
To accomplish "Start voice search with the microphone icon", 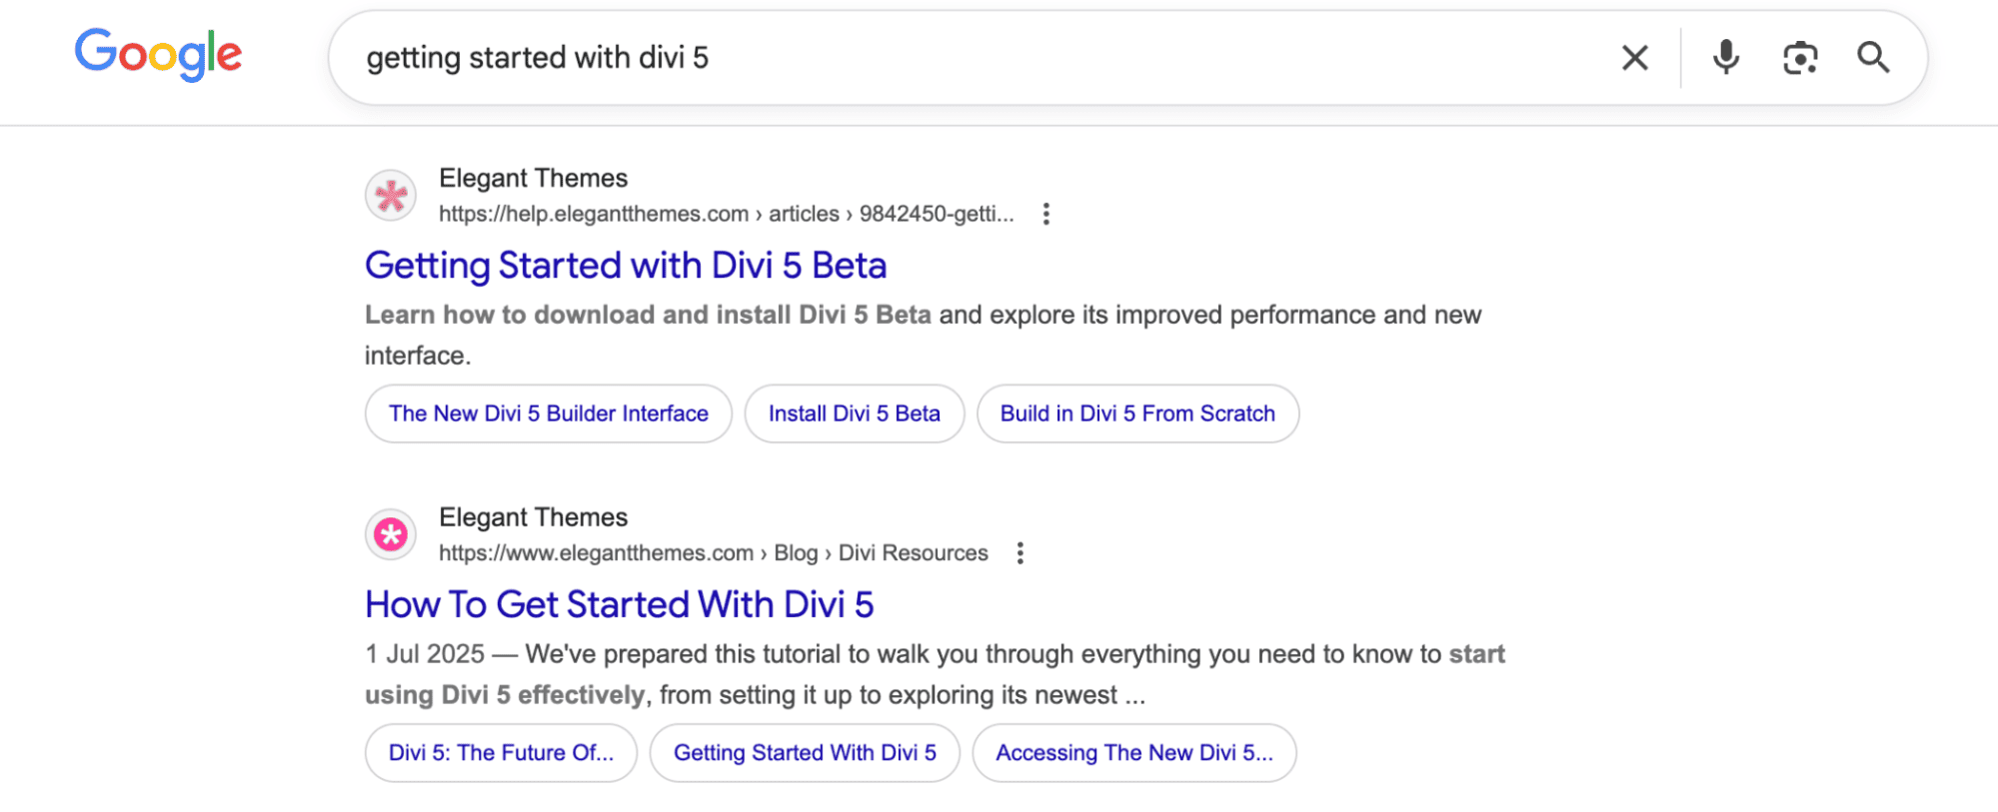I will 1725,58.
